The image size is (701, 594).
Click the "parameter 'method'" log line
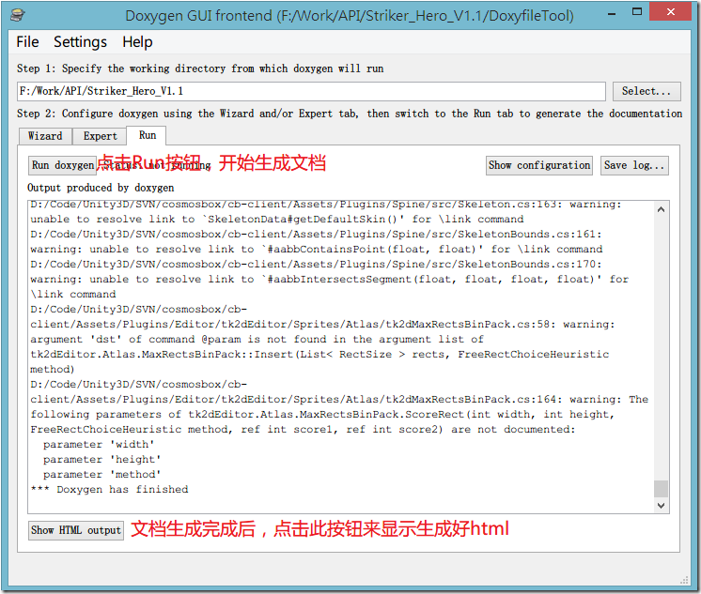pyautogui.click(x=101, y=474)
